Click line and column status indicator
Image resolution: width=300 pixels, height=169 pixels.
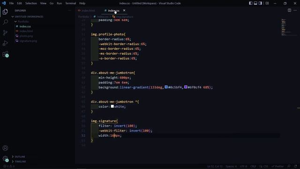tap(215, 166)
